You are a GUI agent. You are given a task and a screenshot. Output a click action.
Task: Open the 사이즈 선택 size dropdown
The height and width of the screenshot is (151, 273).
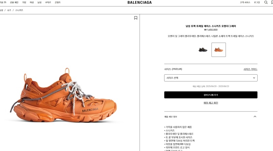point(211,78)
